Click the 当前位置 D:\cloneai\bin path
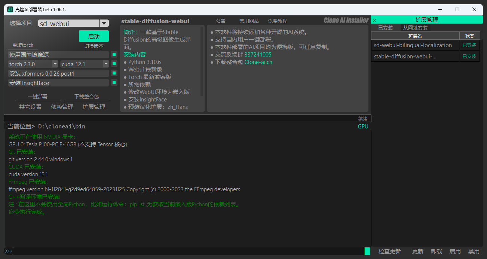The image size is (487, 259). click(x=46, y=127)
